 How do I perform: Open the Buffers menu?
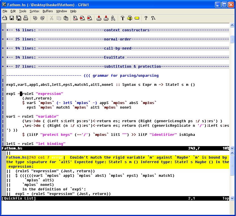point(47,11)
